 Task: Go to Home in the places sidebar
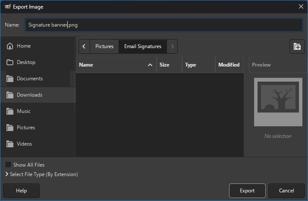(38, 46)
